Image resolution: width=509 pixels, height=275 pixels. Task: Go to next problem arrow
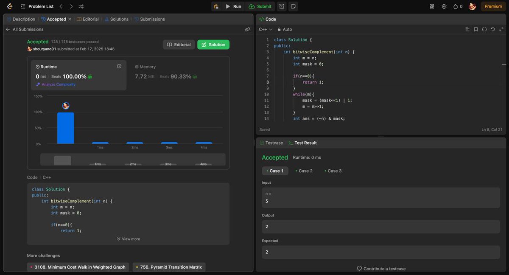71,6
